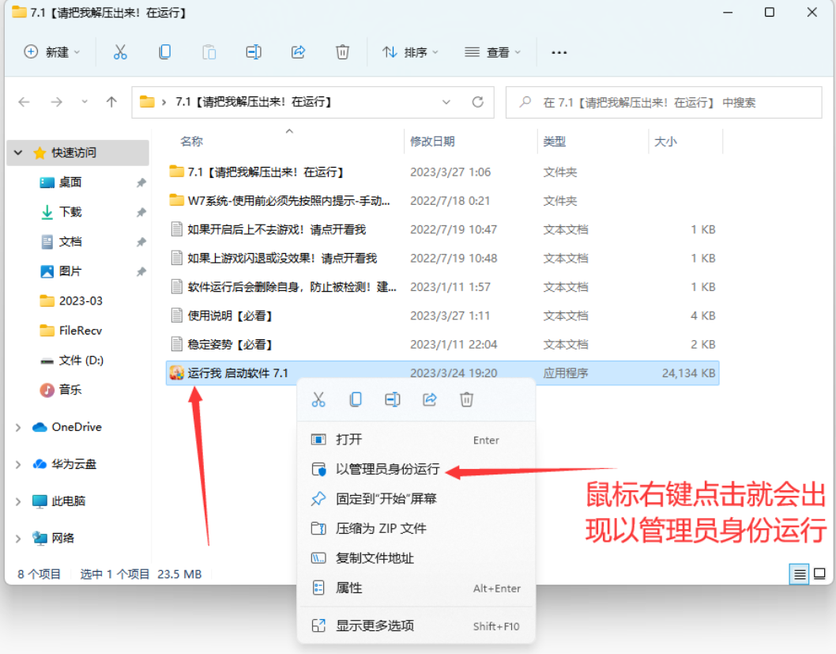The height and width of the screenshot is (654, 836).
Task: Choose 以管理员身份运行 in the context menu
Action: pos(416,470)
